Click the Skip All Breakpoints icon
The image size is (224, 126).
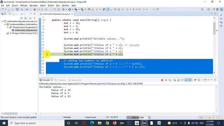[x=22, y=9]
